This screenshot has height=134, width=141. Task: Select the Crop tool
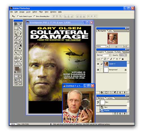[16, 35]
